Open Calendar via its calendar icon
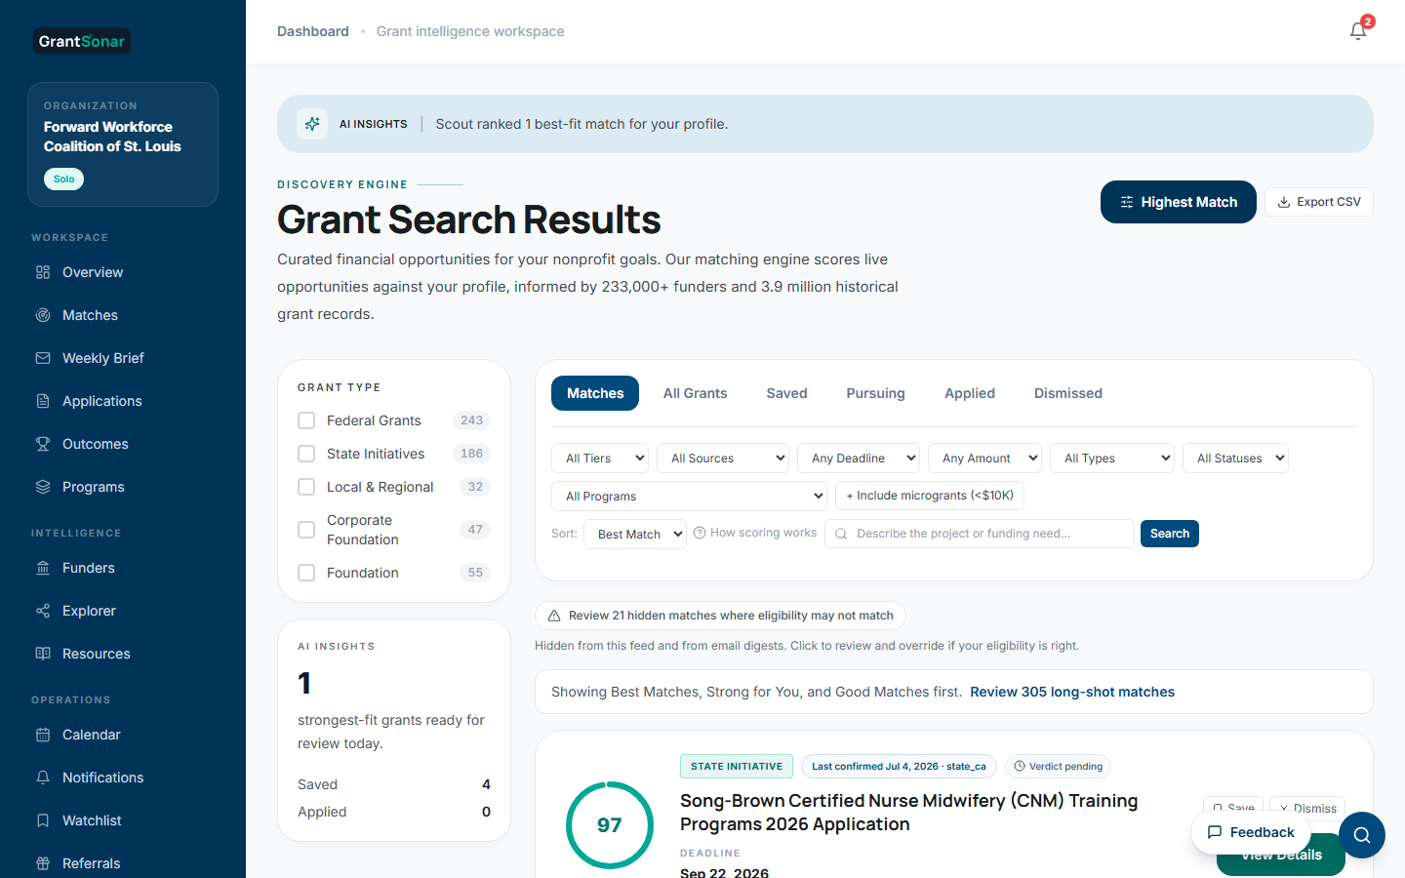This screenshot has width=1405, height=878. click(43, 735)
